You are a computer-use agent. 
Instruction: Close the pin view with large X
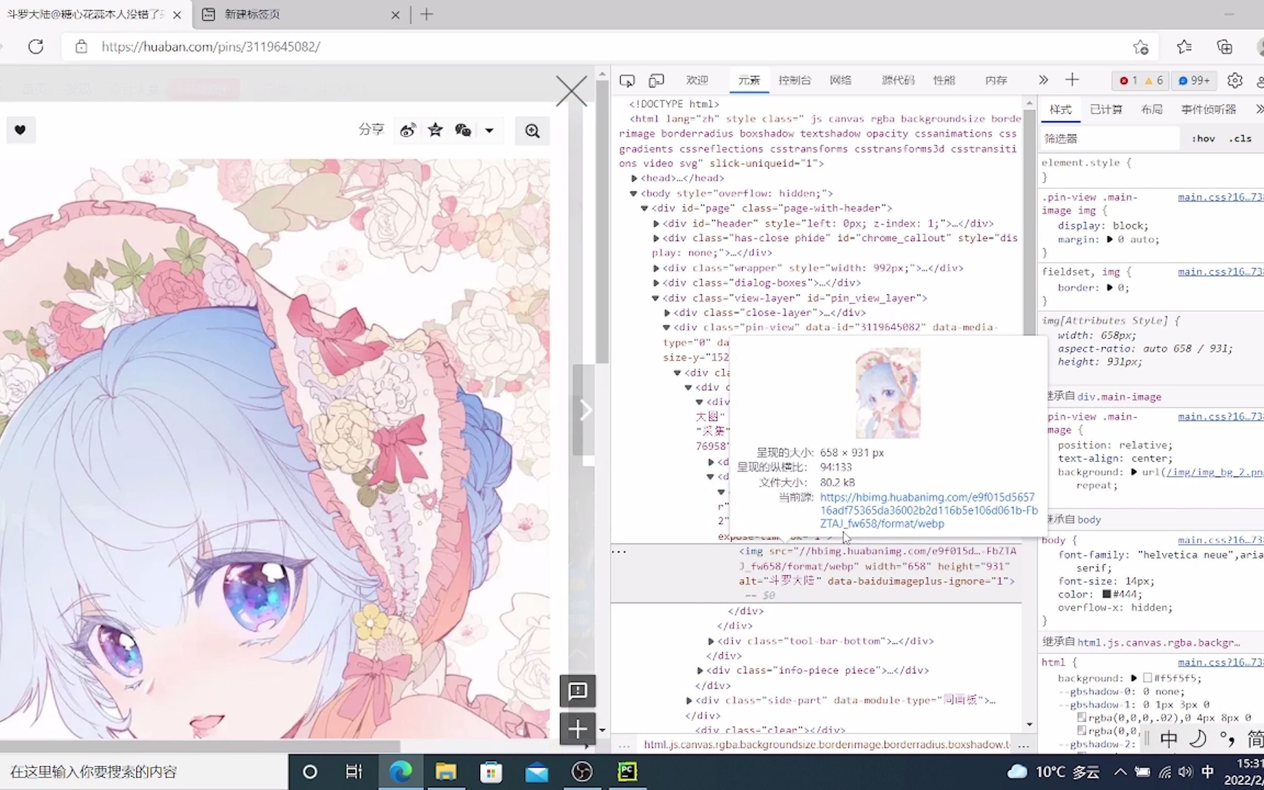(x=572, y=91)
